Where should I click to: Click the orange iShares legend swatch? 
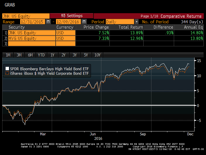pyautogui.click(x=7, y=73)
